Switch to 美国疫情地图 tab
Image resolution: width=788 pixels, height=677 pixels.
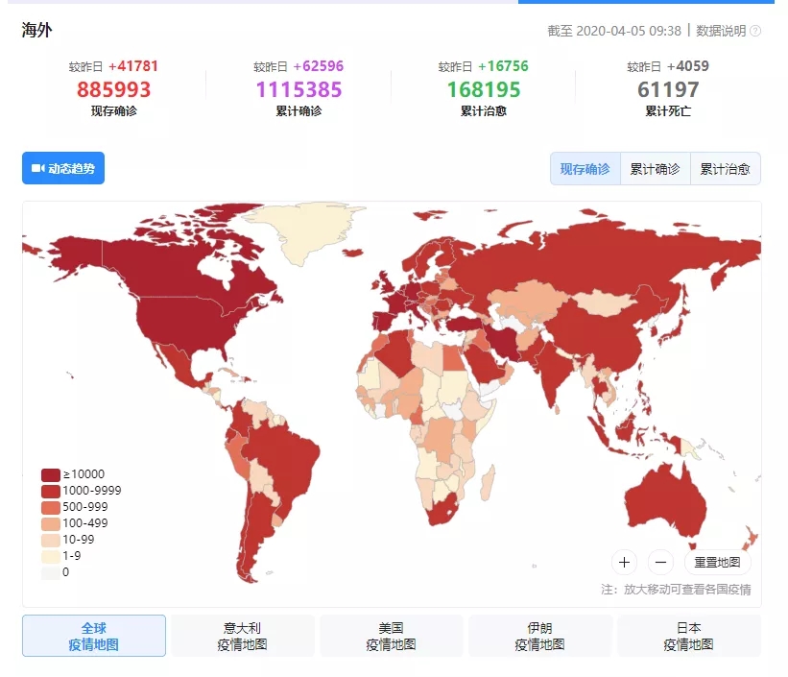click(391, 636)
